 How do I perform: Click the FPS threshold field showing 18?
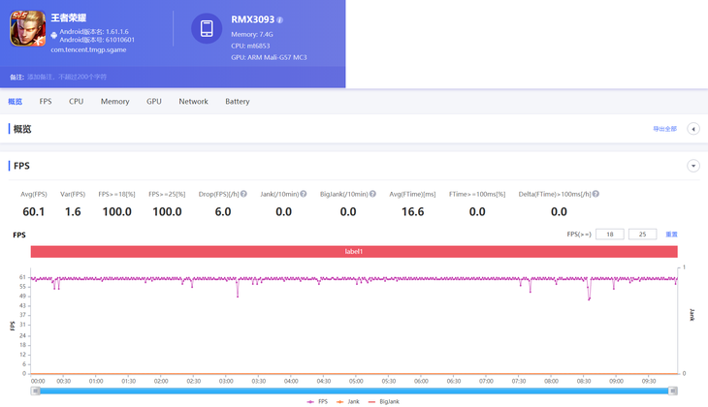pos(609,235)
